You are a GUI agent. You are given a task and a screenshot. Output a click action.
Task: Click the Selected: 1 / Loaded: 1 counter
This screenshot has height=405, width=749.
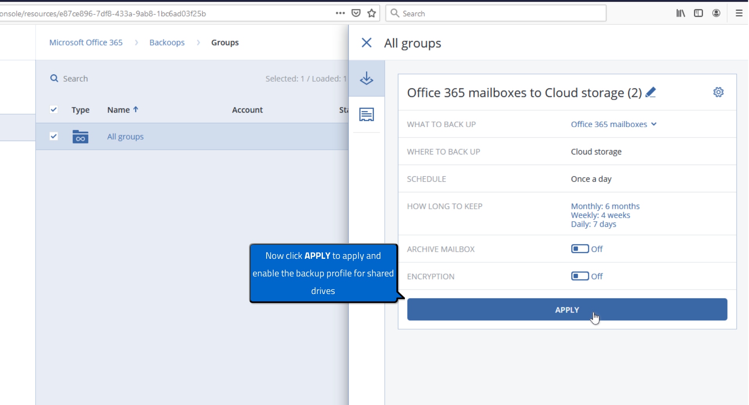pyautogui.click(x=306, y=79)
